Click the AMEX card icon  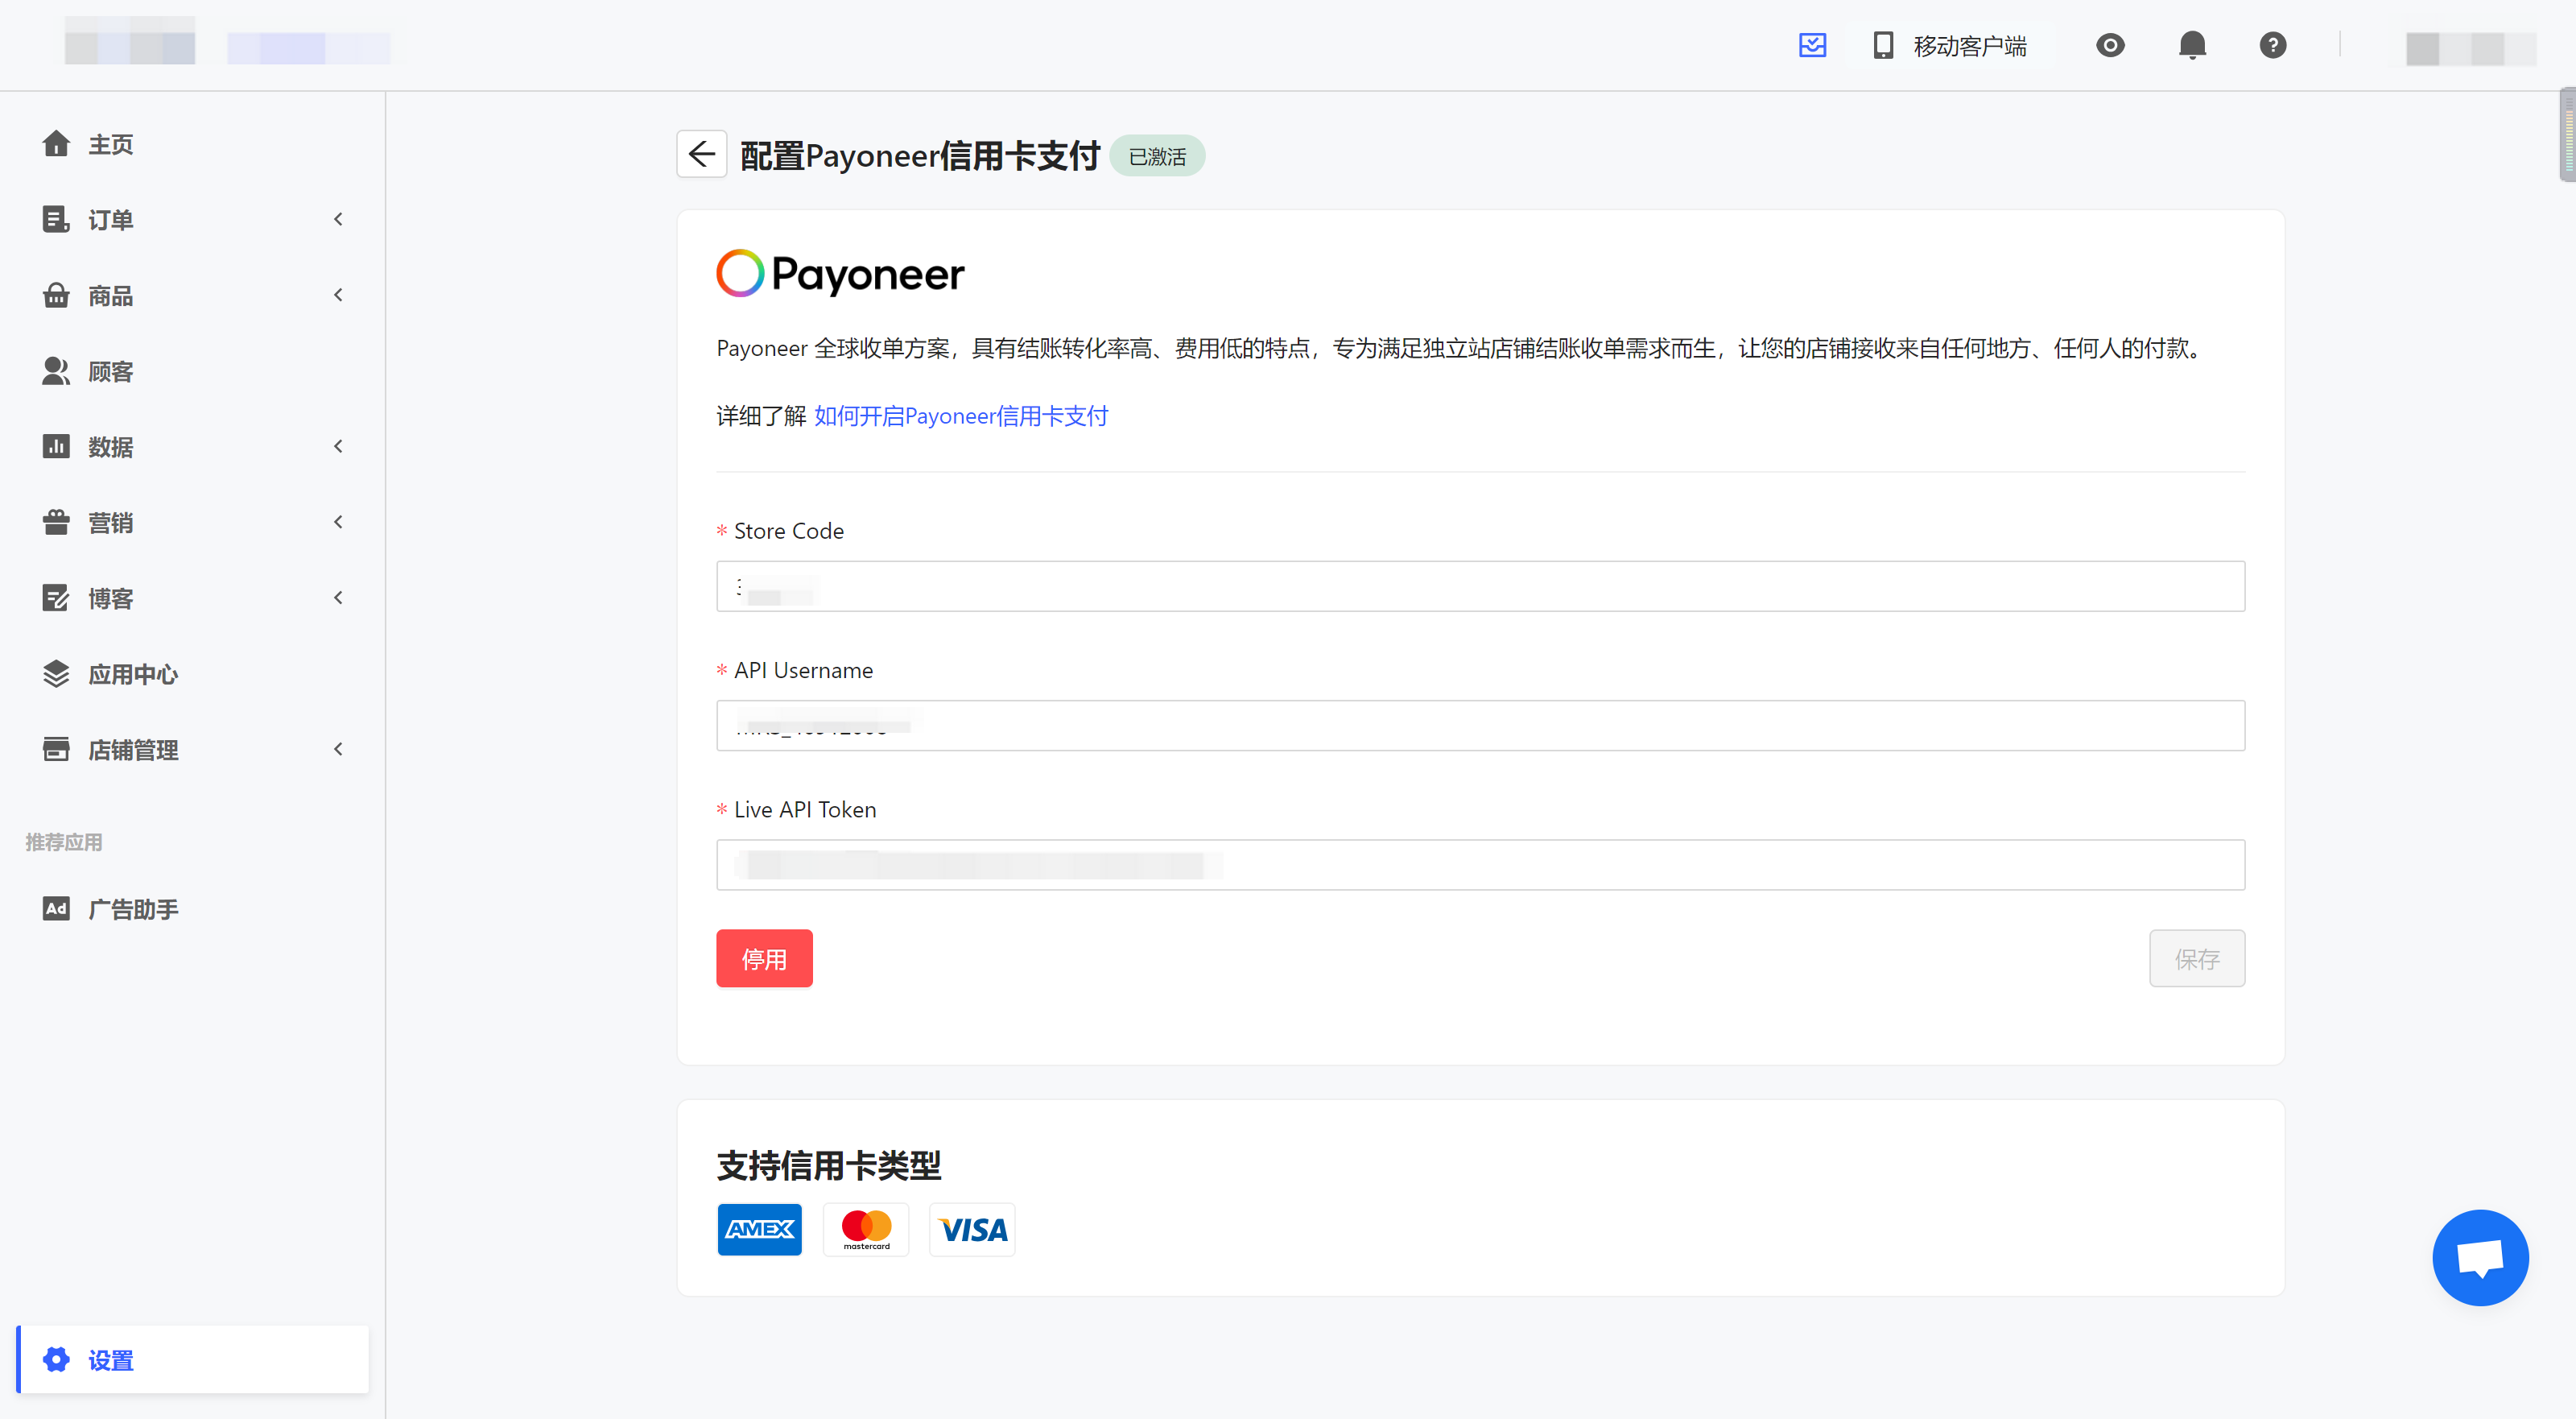click(x=760, y=1230)
